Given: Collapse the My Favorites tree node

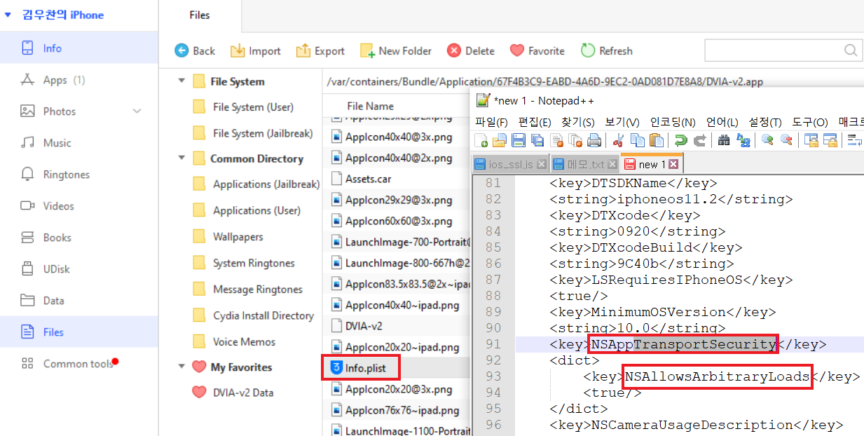Looking at the screenshot, I should (182, 367).
